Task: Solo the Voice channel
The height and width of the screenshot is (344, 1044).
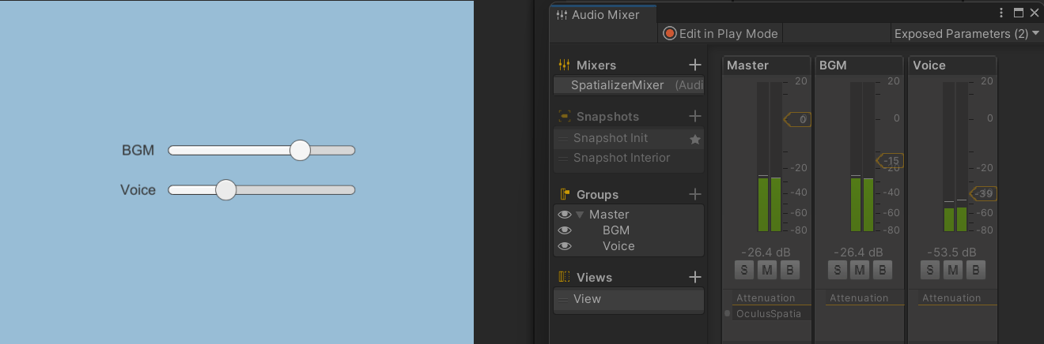Action: pyautogui.click(x=929, y=271)
